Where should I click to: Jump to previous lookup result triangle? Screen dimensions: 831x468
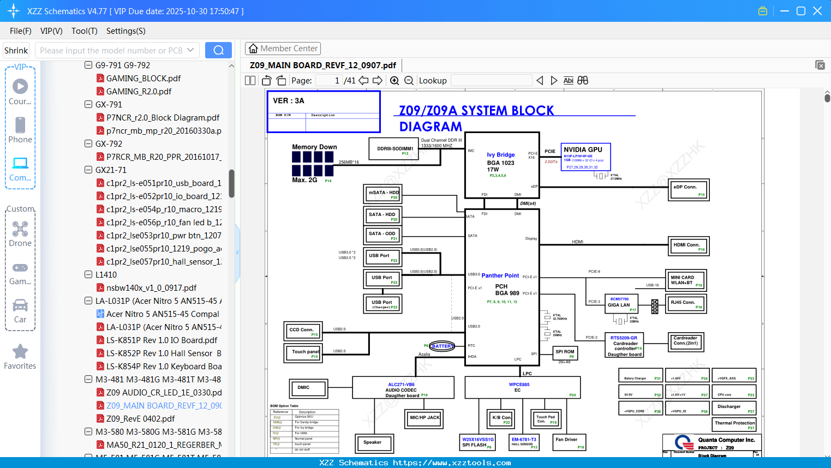tap(540, 81)
